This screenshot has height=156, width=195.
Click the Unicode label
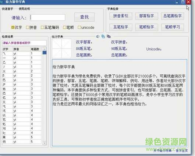coord(154,49)
